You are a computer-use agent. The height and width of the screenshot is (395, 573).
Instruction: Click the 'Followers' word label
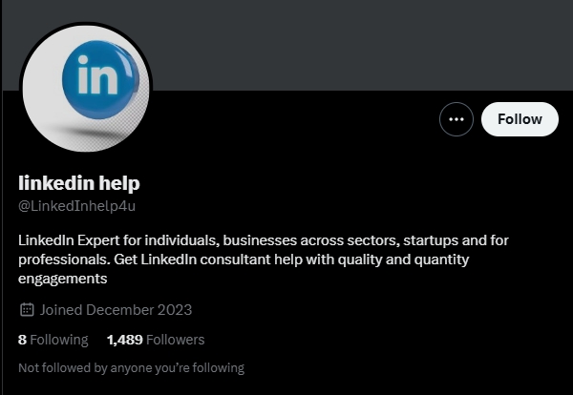(x=176, y=340)
